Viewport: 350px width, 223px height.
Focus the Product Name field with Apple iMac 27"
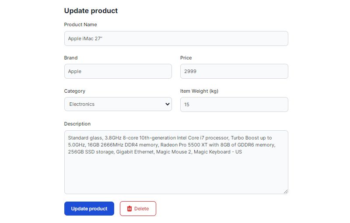(x=176, y=38)
